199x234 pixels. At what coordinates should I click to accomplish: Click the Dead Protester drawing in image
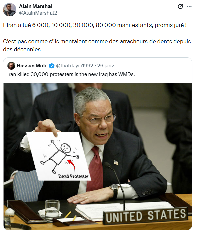coord(59,156)
